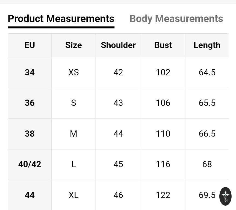Click the shoulder value 43
This screenshot has height=210, width=236.
(x=118, y=103)
